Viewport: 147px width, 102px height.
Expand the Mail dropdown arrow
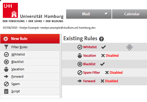click(106, 14)
